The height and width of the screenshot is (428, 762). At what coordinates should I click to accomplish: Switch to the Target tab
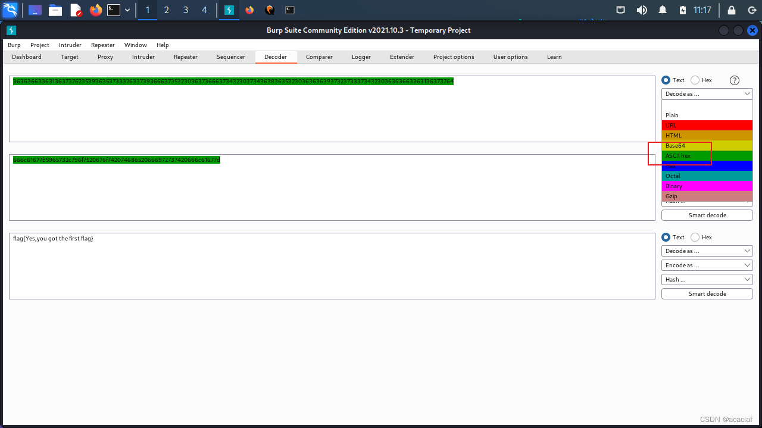(70, 57)
